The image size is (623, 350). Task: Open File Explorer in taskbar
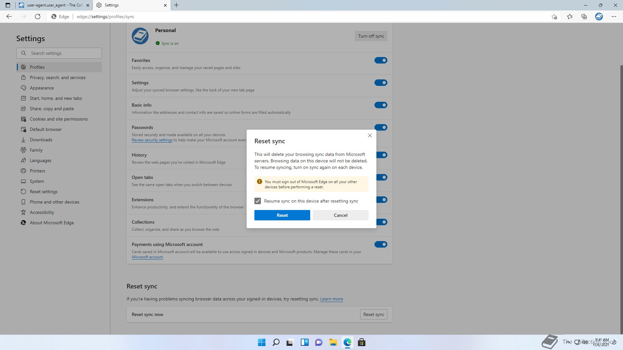[333, 342]
